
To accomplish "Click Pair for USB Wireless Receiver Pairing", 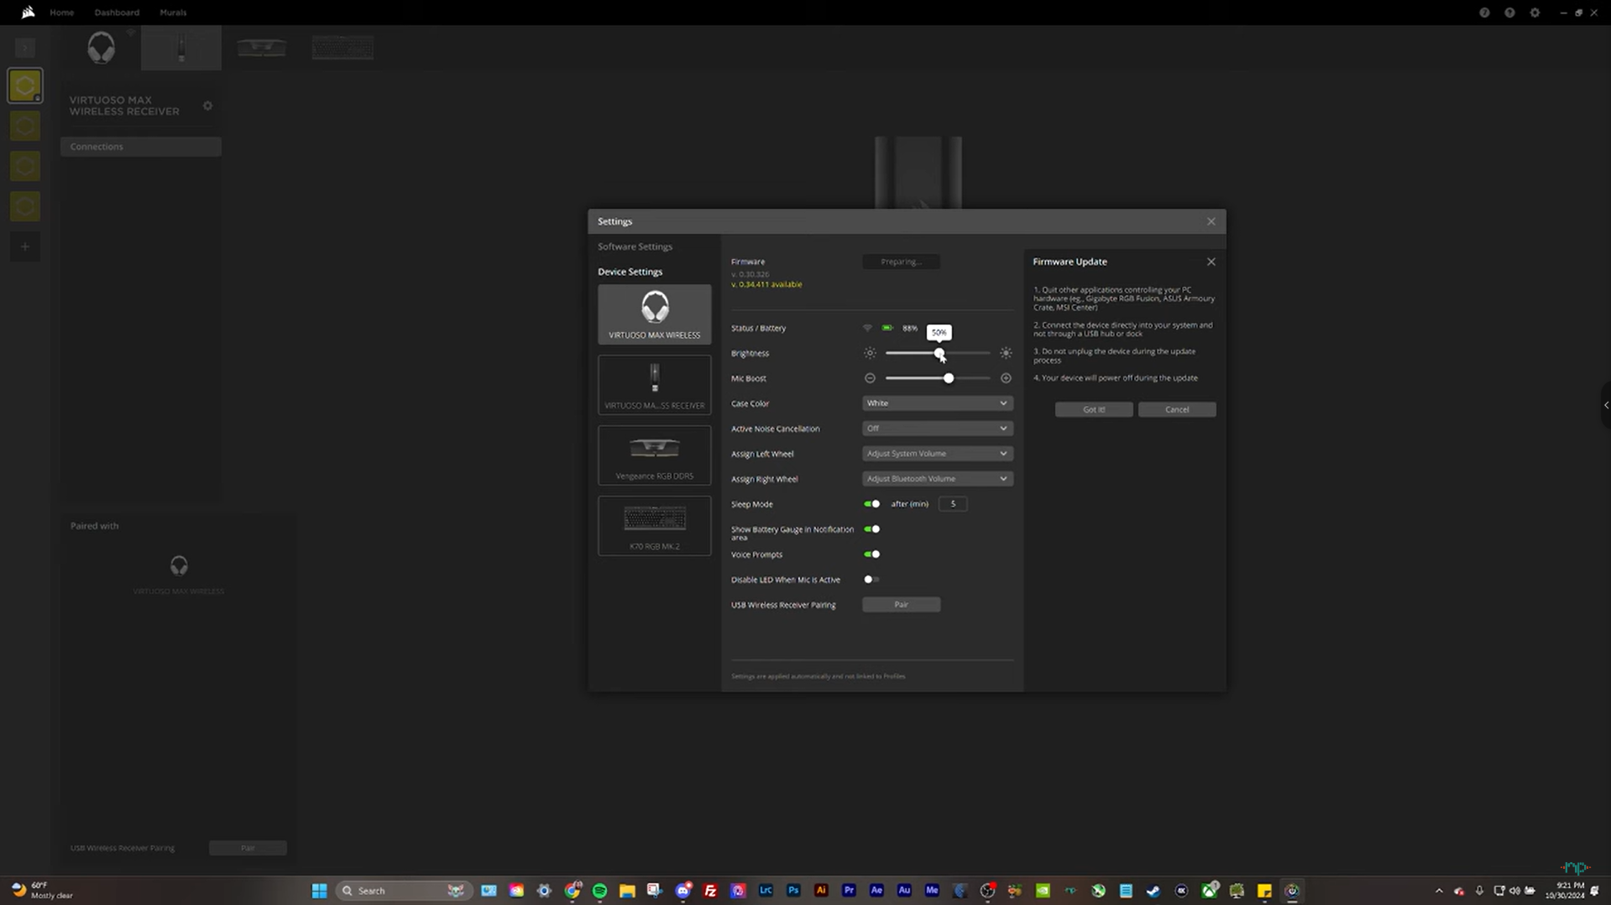I will (x=901, y=605).
